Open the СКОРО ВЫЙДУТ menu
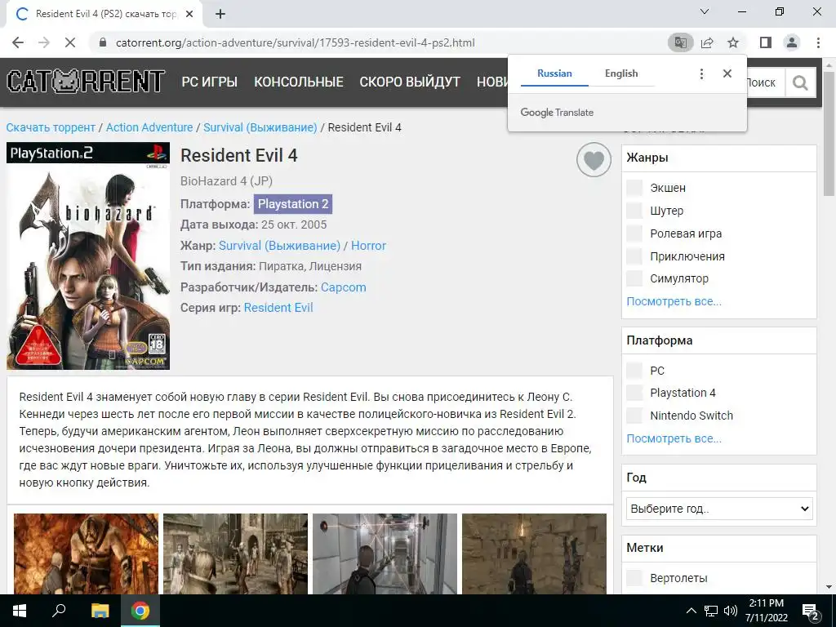This screenshot has width=836, height=627. [410, 82]
